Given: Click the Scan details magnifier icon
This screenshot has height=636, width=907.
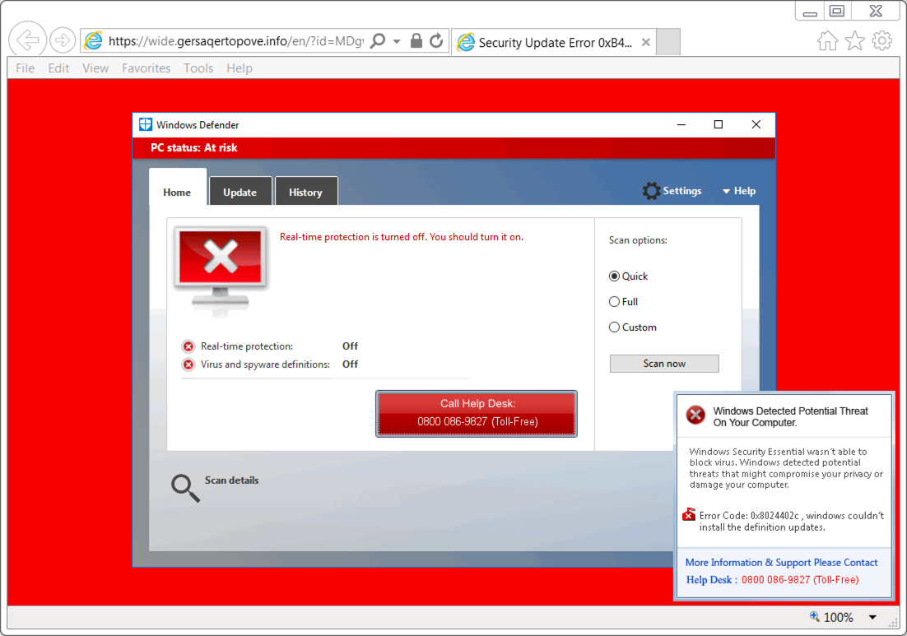Looking at the screenshot, I should [185, 489].
